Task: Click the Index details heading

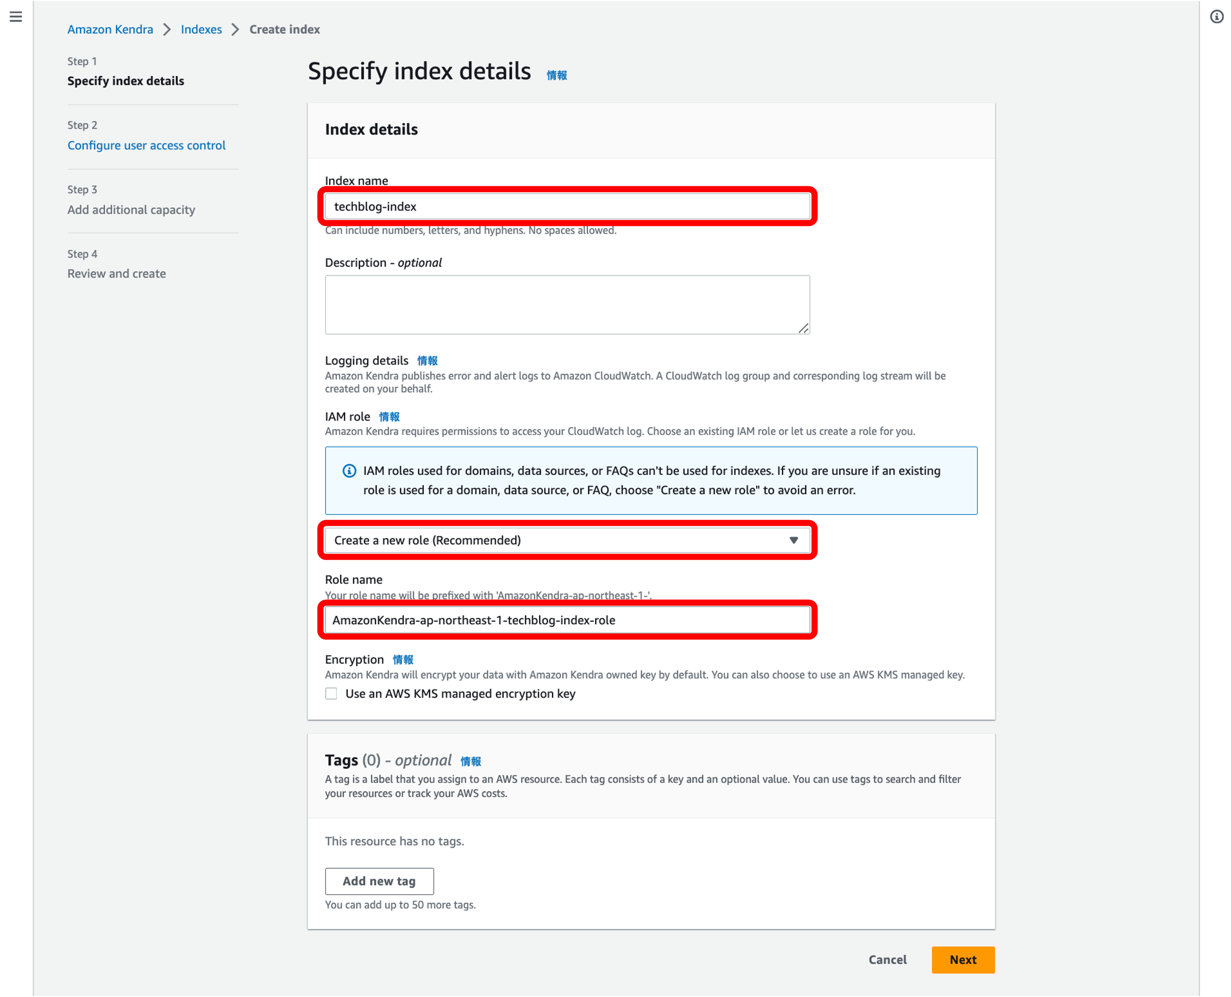Action: (371, 129)
